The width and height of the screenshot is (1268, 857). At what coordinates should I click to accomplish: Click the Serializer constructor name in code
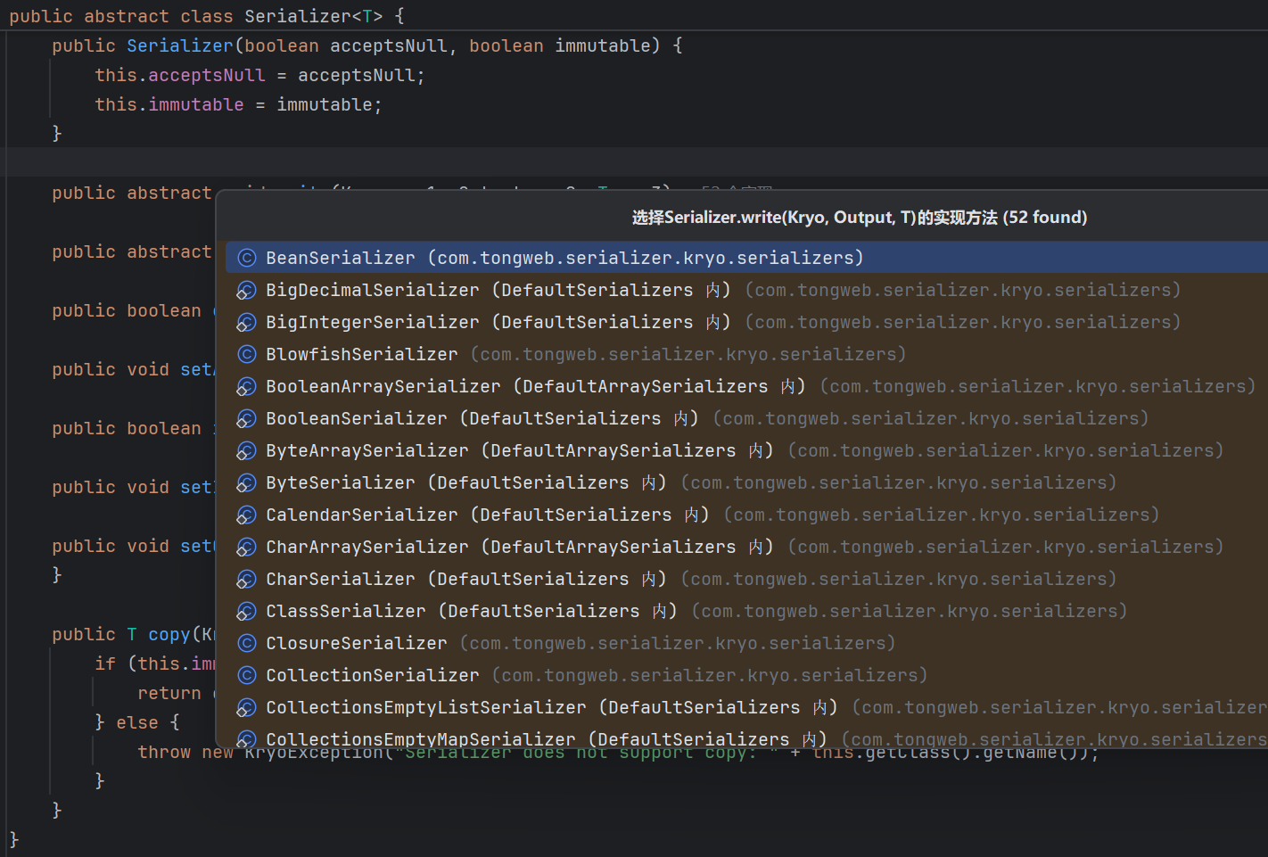[179, 45]
